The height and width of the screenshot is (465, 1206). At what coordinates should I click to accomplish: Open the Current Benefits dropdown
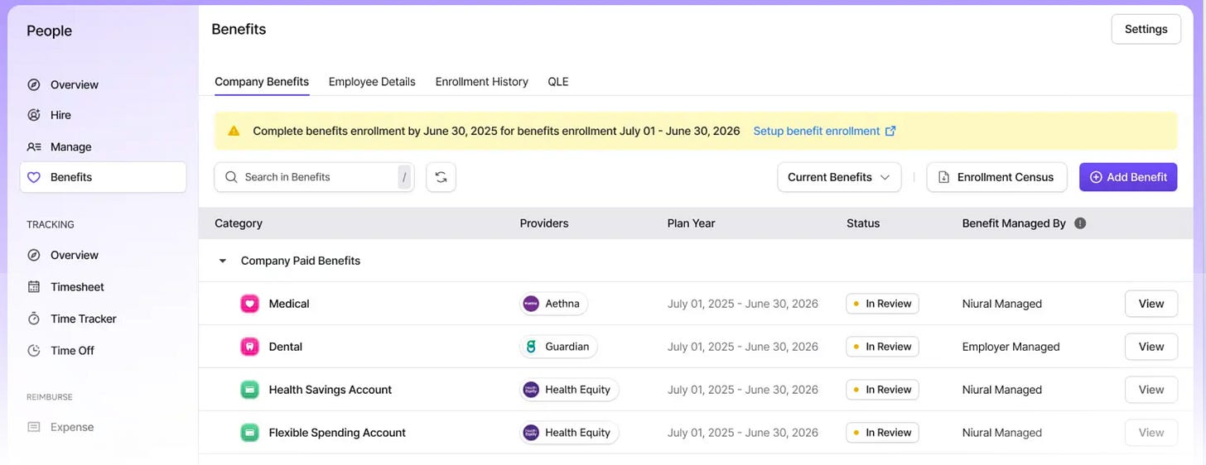pos(839,177)
